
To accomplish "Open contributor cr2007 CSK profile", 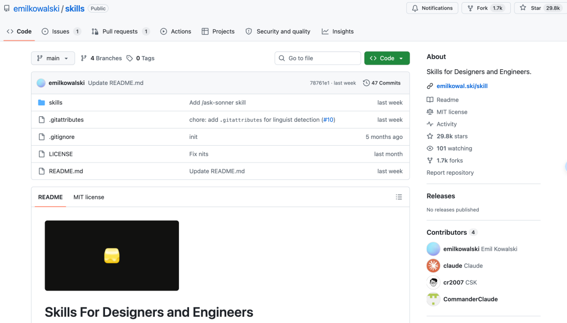I will point(460,283).
